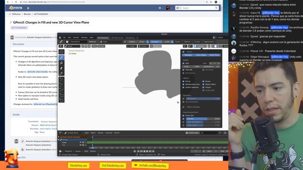Adjust the brush Strength slider
This screenshot has height=170, width=303.
[160, 42]
